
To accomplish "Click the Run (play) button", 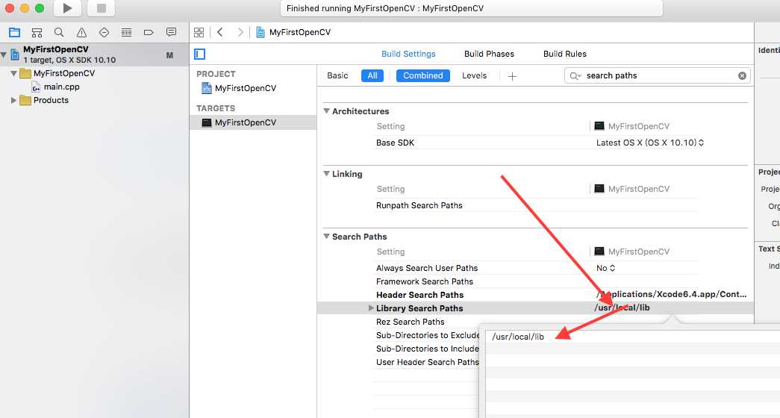I will [x=67, y=8].
